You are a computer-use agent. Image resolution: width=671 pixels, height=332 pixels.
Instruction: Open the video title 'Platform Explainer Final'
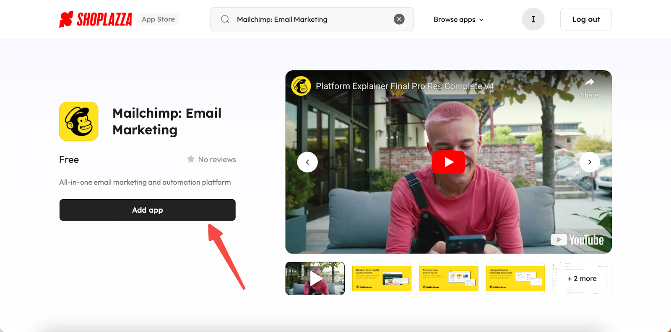tap(405, 86)
